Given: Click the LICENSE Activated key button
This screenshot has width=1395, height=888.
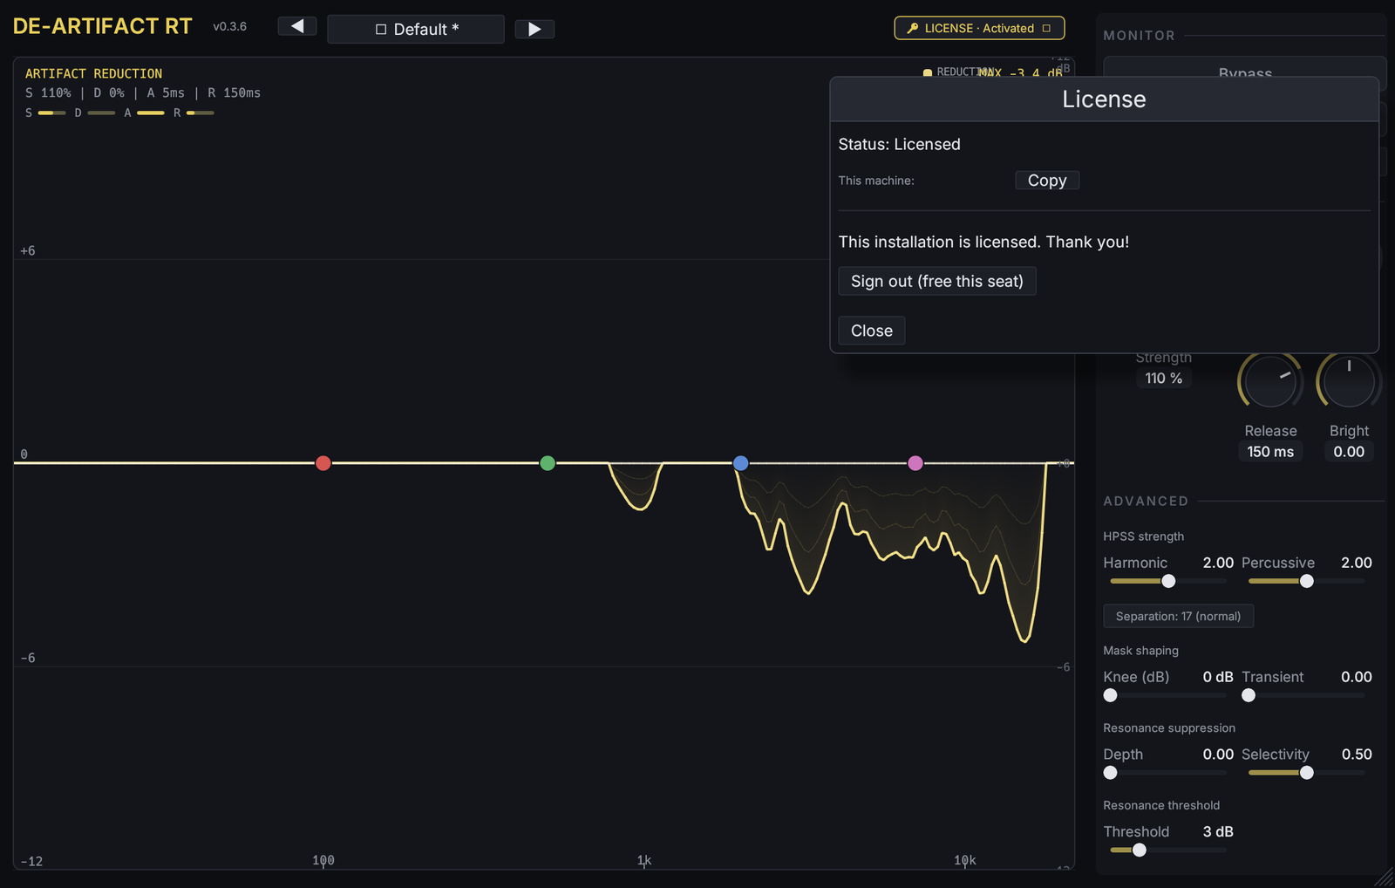Looking at the screenshot, I should [979, 28].
